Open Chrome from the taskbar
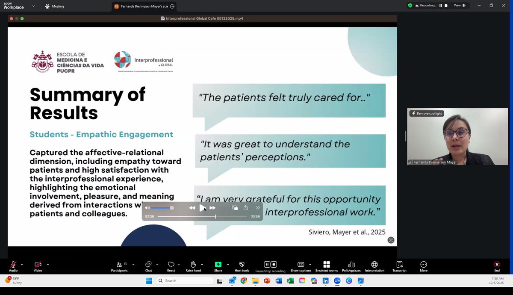This screenshot has height=295, width=513. click(x=244, y=281)
